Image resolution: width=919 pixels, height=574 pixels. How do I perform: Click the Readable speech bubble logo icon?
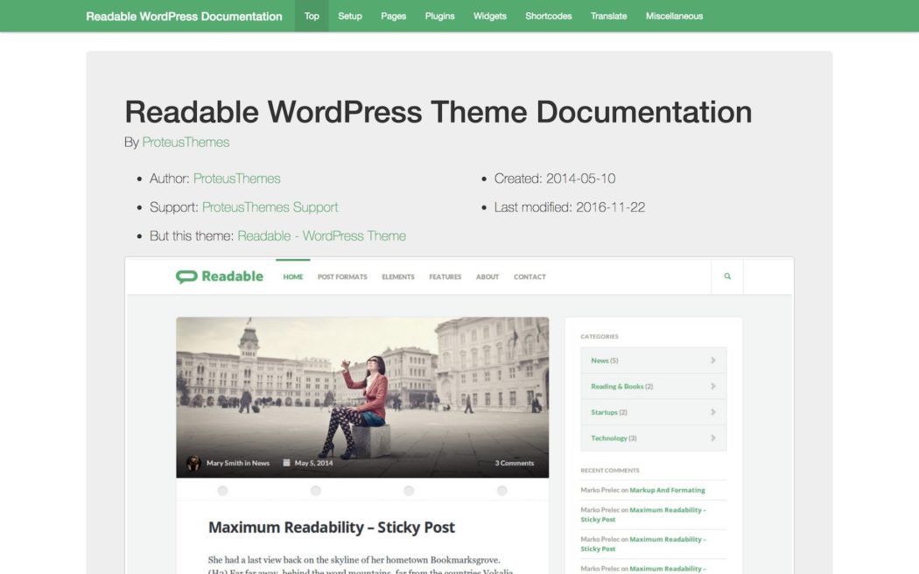[x=186, y=276]
